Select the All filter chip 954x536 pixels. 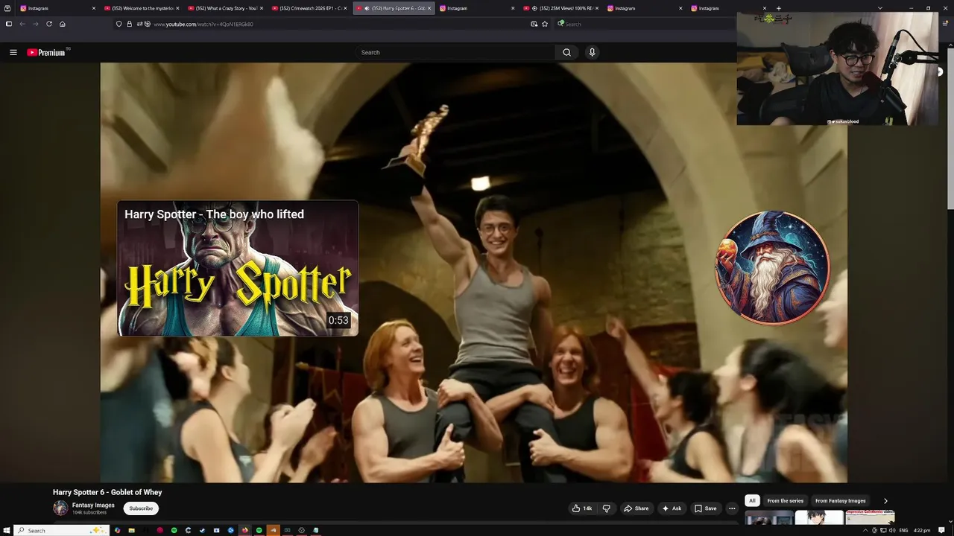pyautogui.click(x=752, y=501)
